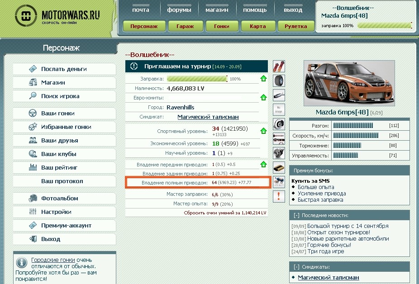
Task: Click the Приглашаем на турнир banner
Action: [196, 66]
